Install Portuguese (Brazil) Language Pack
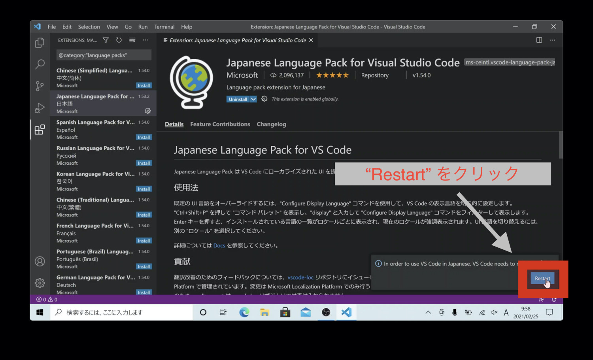Image resolution: width=593 pixels, height=360 pixels. click(x=144, y=267)
